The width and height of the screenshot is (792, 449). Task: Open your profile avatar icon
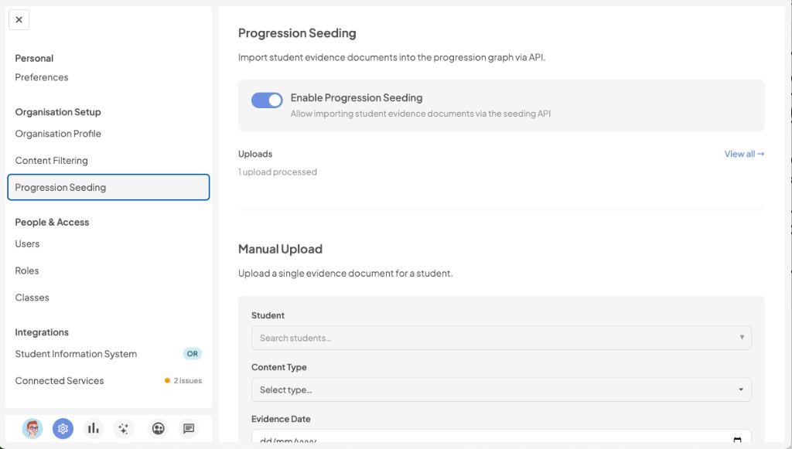pos(33,428)
